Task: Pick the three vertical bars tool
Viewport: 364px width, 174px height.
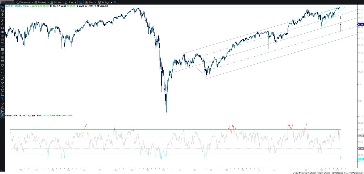Action: (x=2, y=49)
